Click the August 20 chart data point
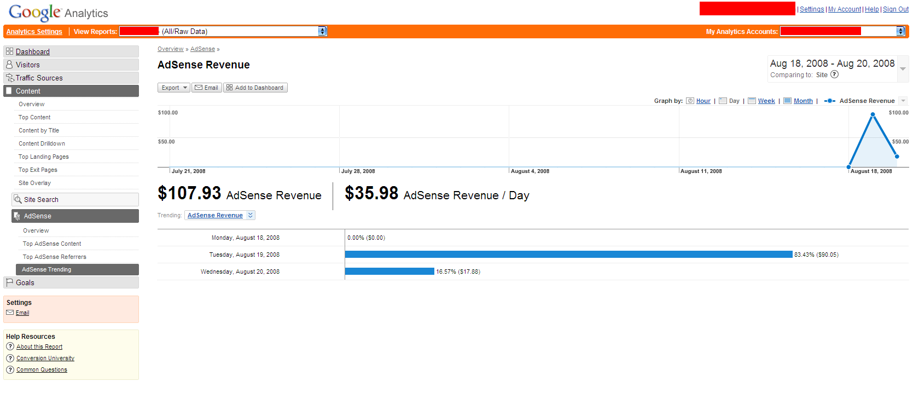Viewport: 913px width, 410px height. coord(897,157)
